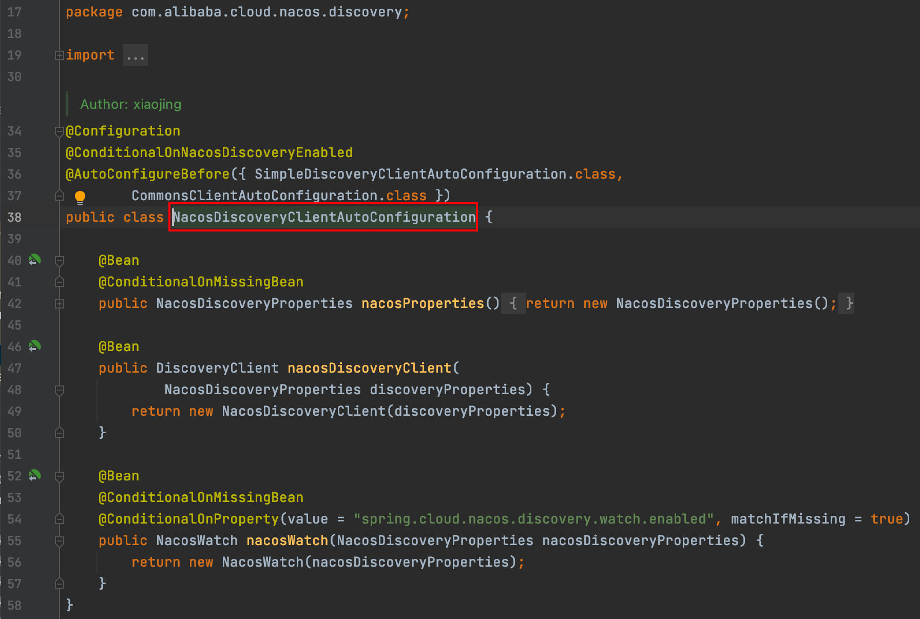920x619 pixels.
Task: Expand the plus fold icon on line 42
Action: 60,304
